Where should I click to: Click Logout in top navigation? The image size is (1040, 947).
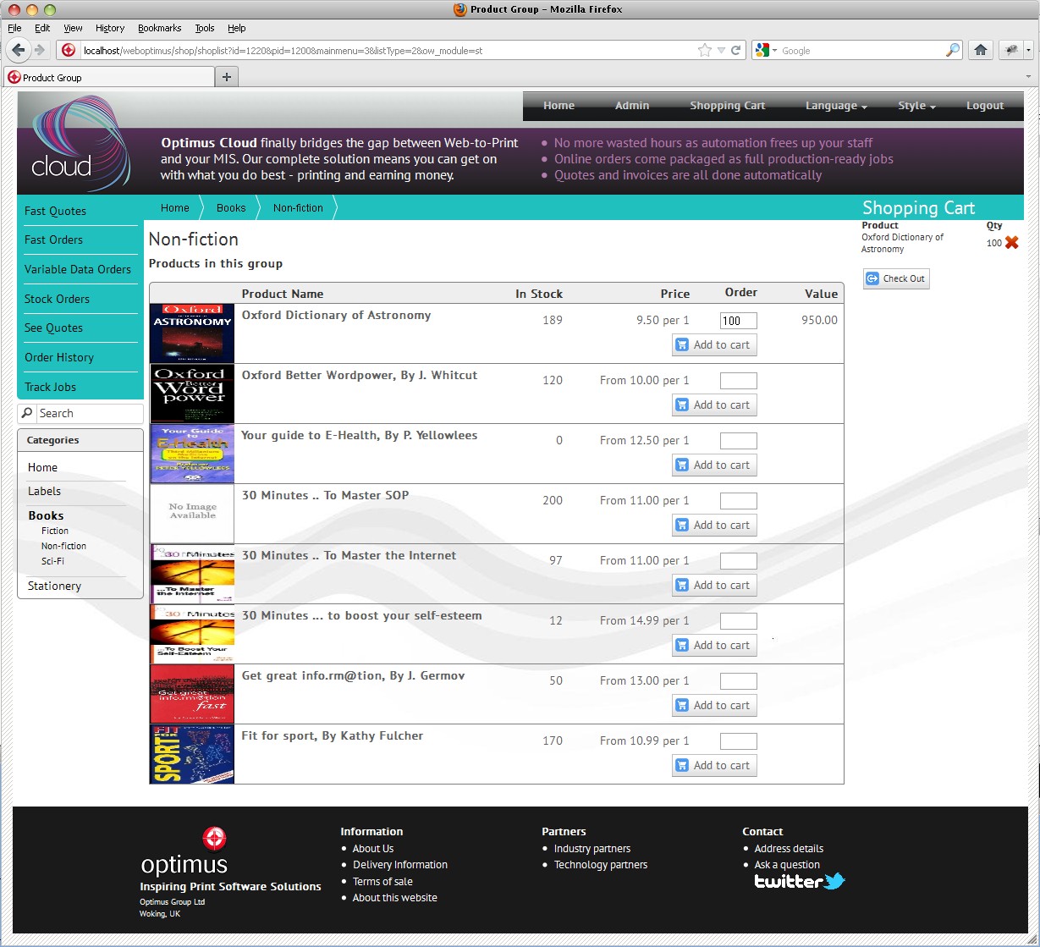point(985,106)
